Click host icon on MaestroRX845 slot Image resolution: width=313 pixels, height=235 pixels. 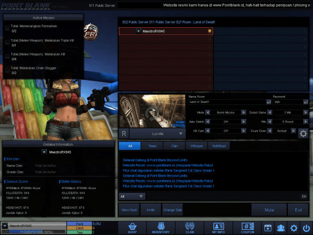[x=210, y=31]
